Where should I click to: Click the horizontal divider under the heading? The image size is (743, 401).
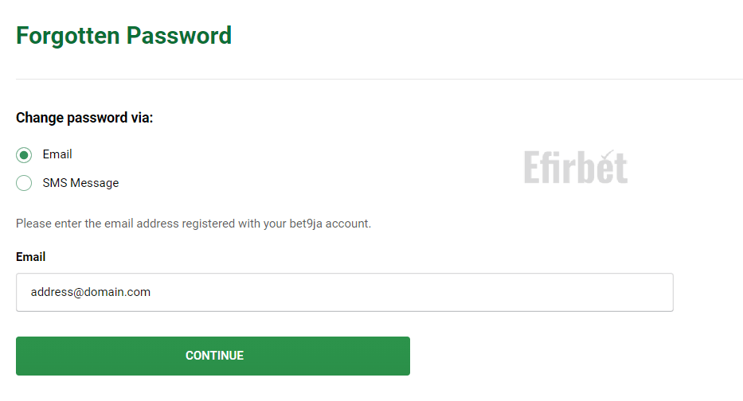tap(379, 79)
